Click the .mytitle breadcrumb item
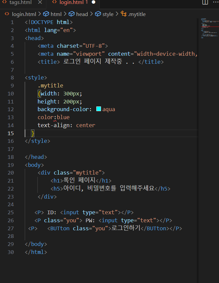 pos(137,14)
